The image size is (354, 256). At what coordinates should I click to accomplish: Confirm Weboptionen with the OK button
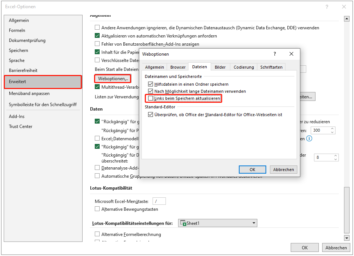pyautogui.click(x=252, y=170)
